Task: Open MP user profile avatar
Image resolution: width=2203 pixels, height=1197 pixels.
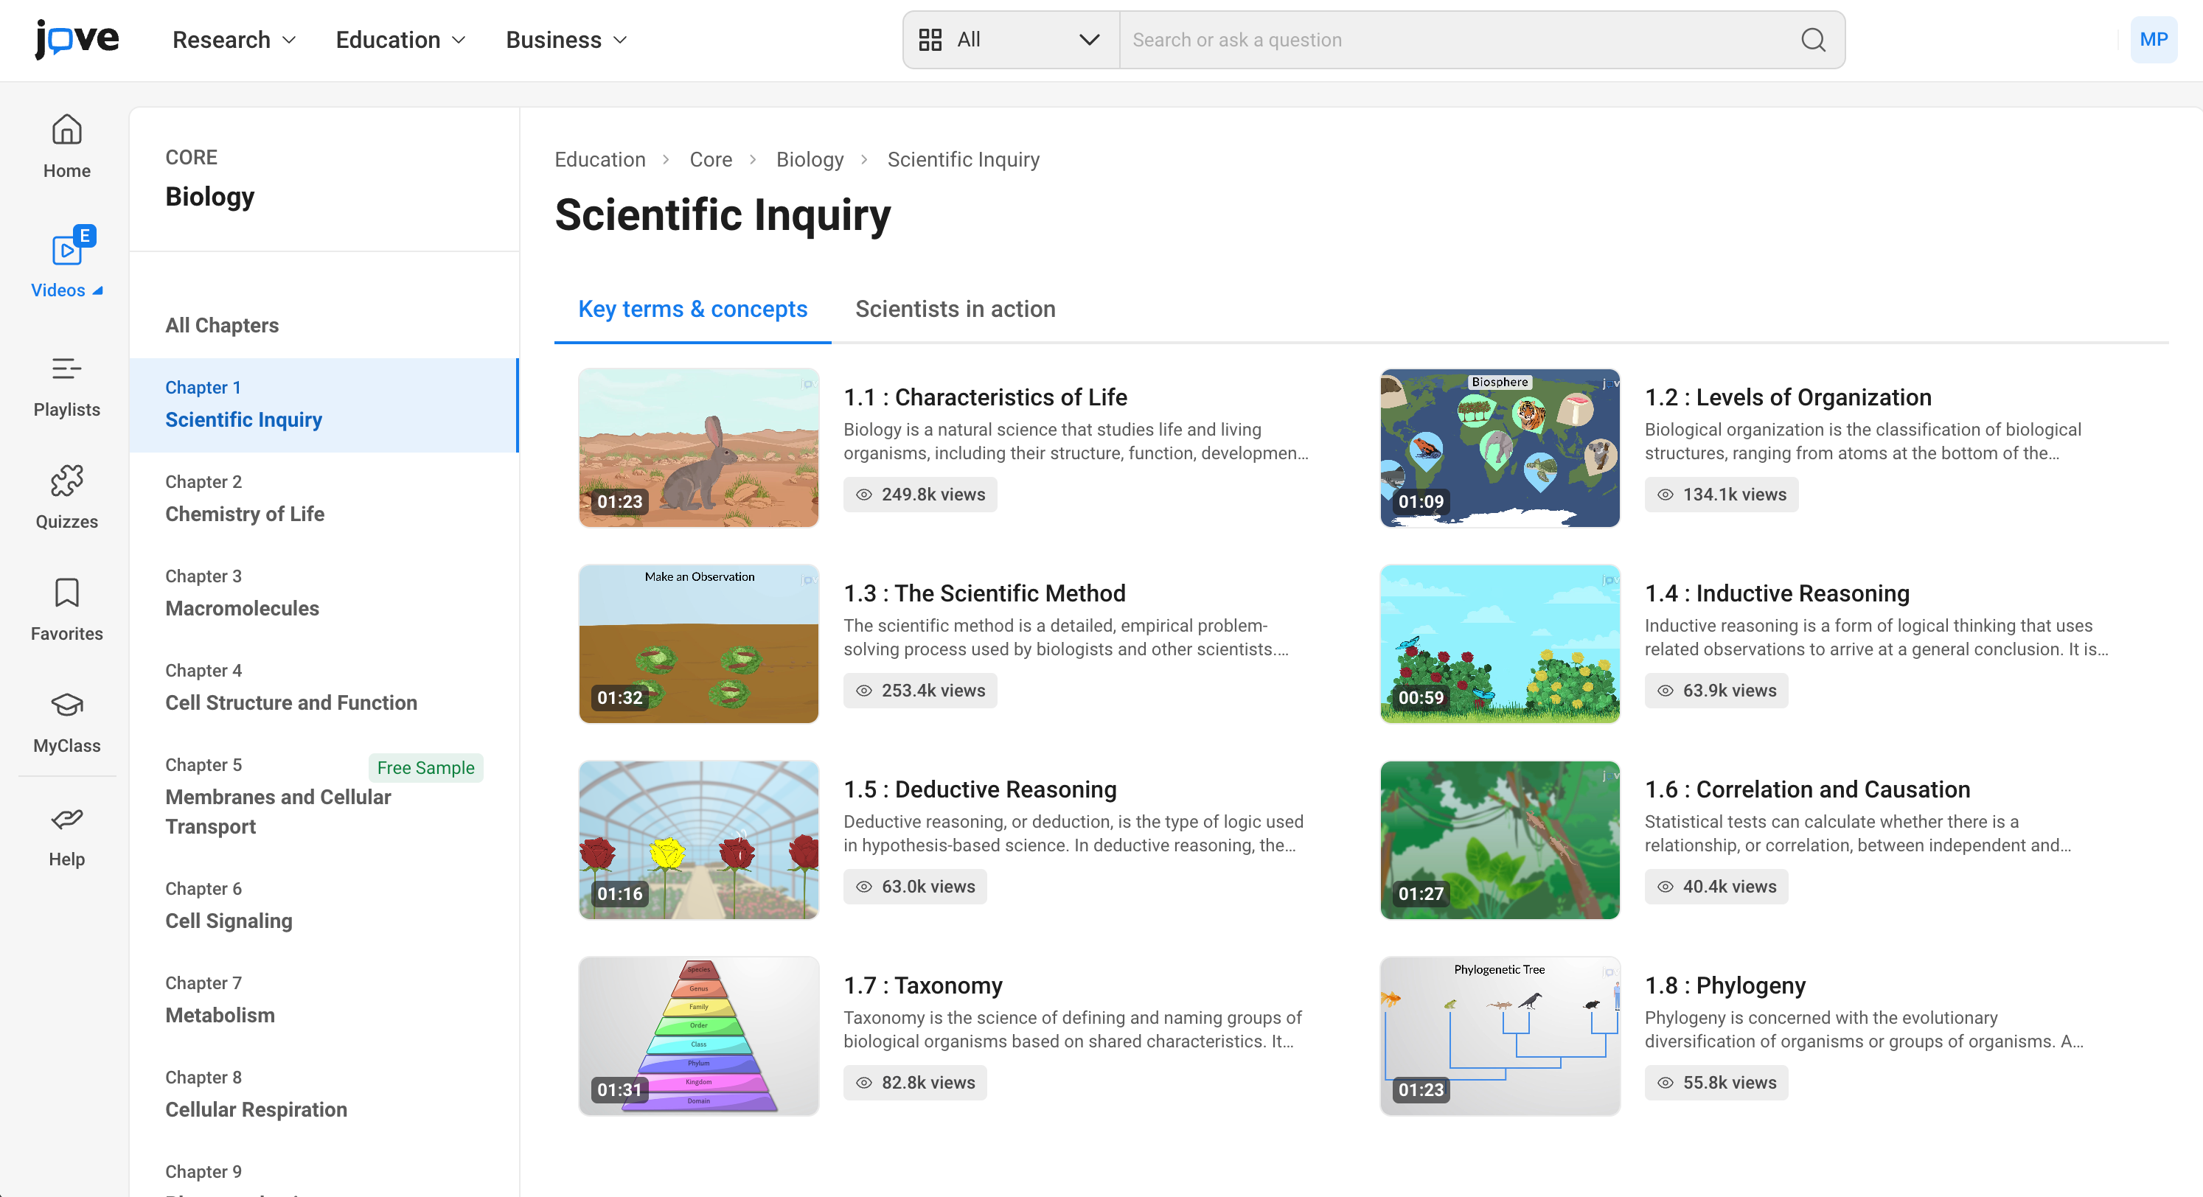Action: pyautogui.click(x=2153, y=39)
